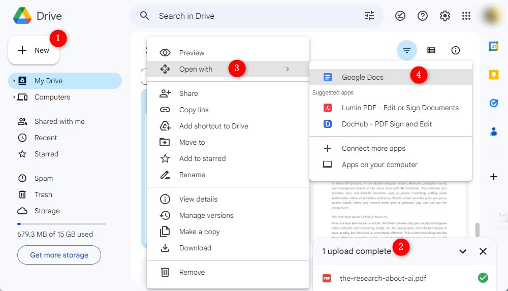Open the offline ready status icon
The width and height of the screenshot is (508, 291).
click(x=400, y=16)
